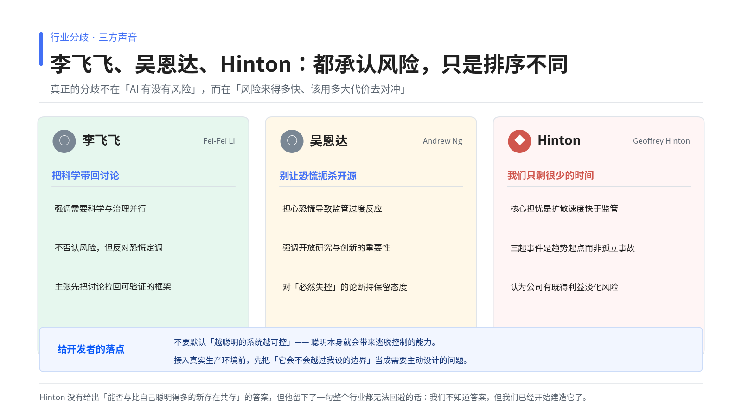Viewport: 742px width, 417px height.
Task: Select the red heading 我们只剩很少的时间
Action: [x=550, y=176]
